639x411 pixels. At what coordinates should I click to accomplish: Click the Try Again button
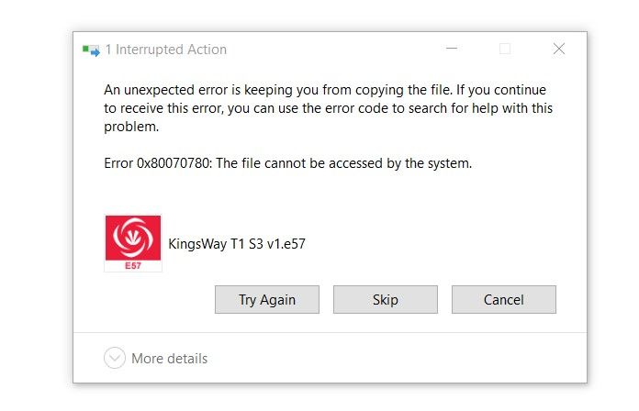tap(266, 300)
